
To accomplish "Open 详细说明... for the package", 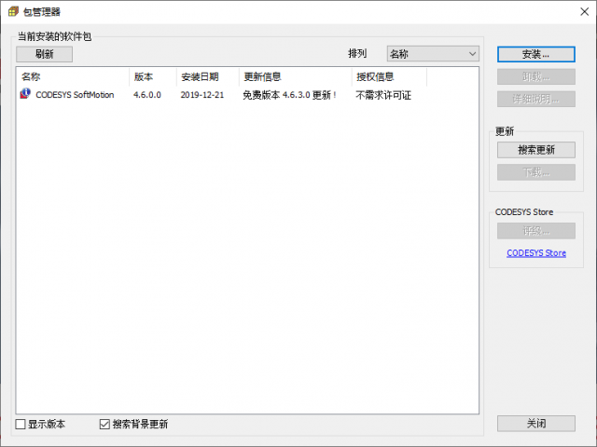I will (535, 99).
